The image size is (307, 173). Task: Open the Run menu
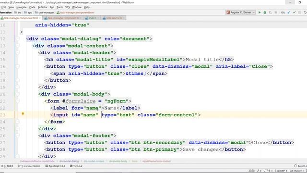point(52,7)
